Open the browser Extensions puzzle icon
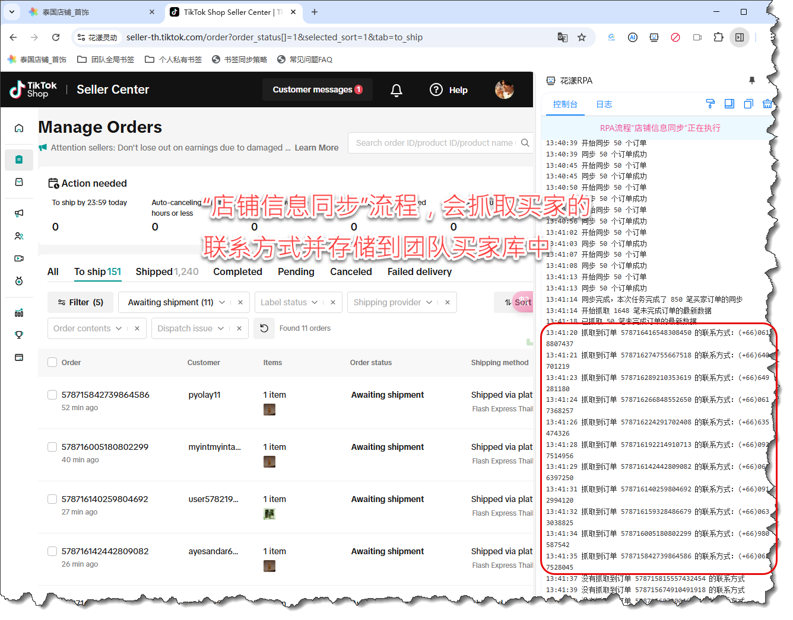793x620 pixels. click(718, 37)
